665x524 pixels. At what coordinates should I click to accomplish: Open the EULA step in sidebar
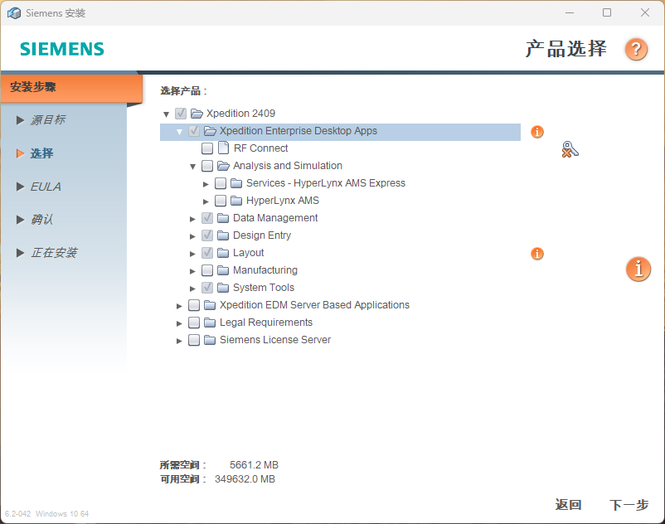pyautogui.click(x=46, y=187)
